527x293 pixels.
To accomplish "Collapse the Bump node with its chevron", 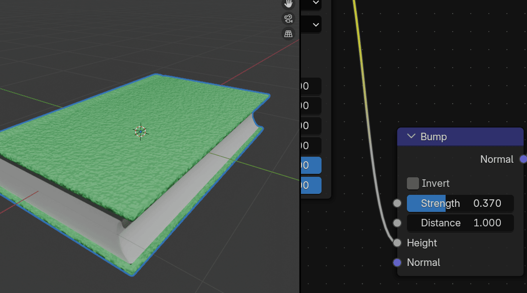I will [411, 137].
